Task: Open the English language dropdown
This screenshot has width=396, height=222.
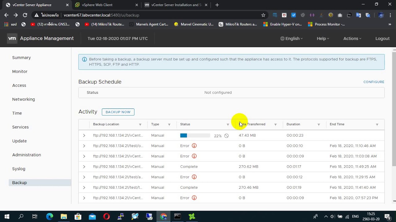Action: [x=291, y=39]
